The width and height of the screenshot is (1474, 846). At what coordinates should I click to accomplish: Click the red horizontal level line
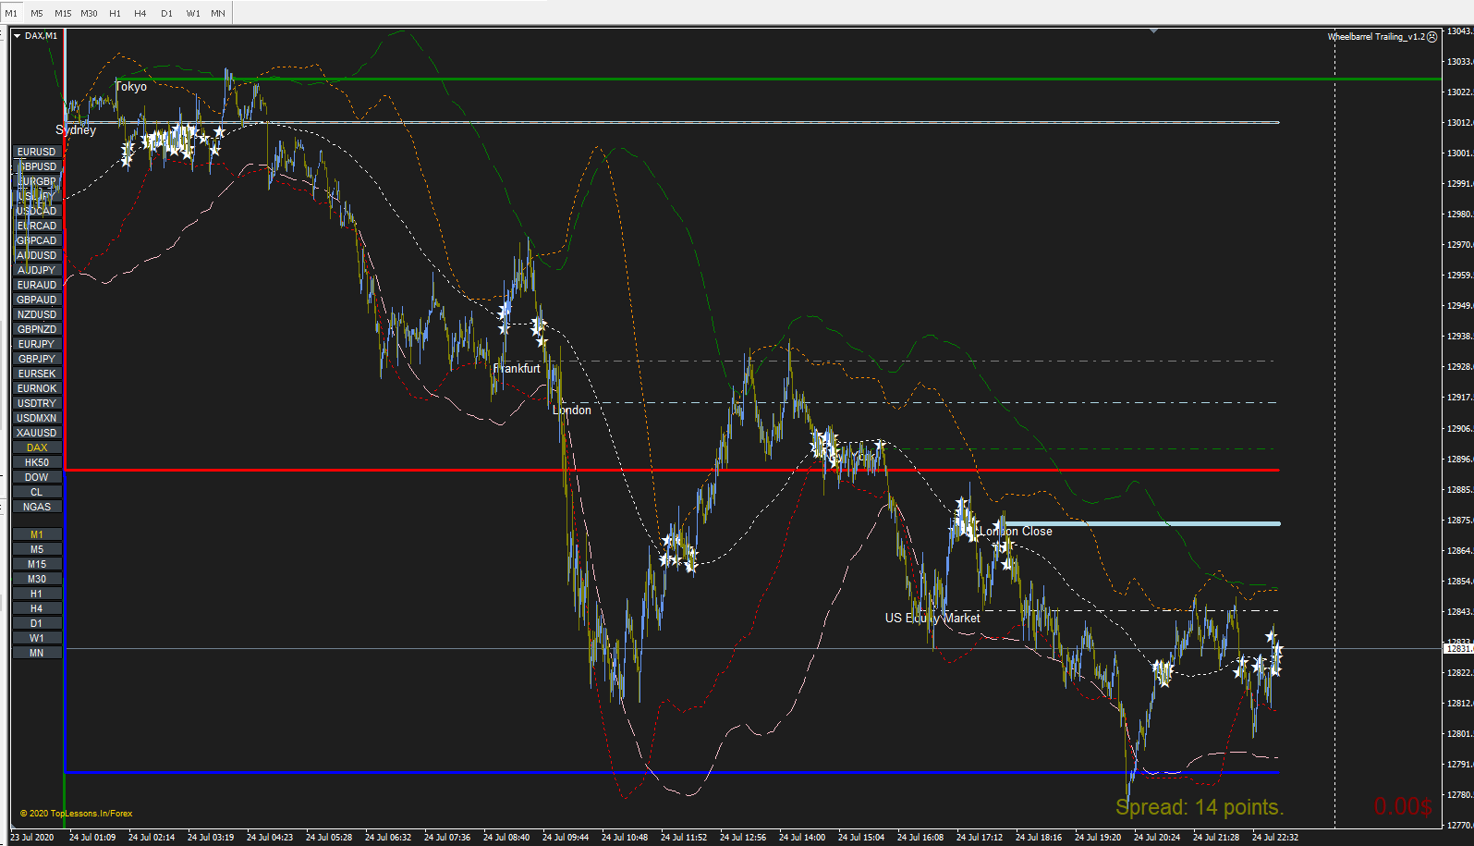[672, 470]
